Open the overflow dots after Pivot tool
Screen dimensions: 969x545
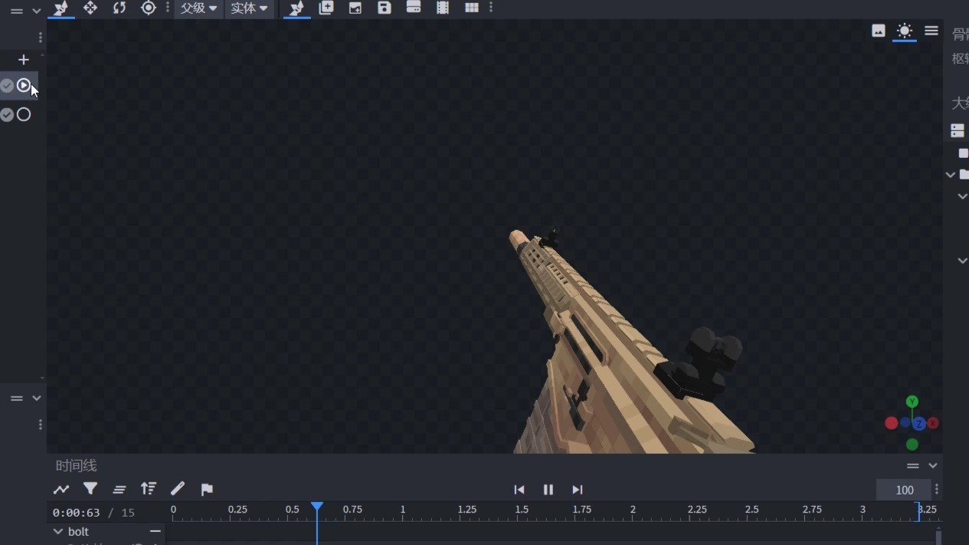pyautogui.click(x=167, y=8)
